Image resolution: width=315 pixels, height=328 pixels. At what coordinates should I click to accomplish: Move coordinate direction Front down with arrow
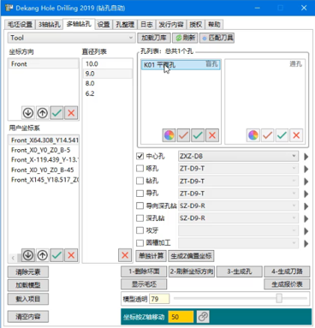[28, 113]
